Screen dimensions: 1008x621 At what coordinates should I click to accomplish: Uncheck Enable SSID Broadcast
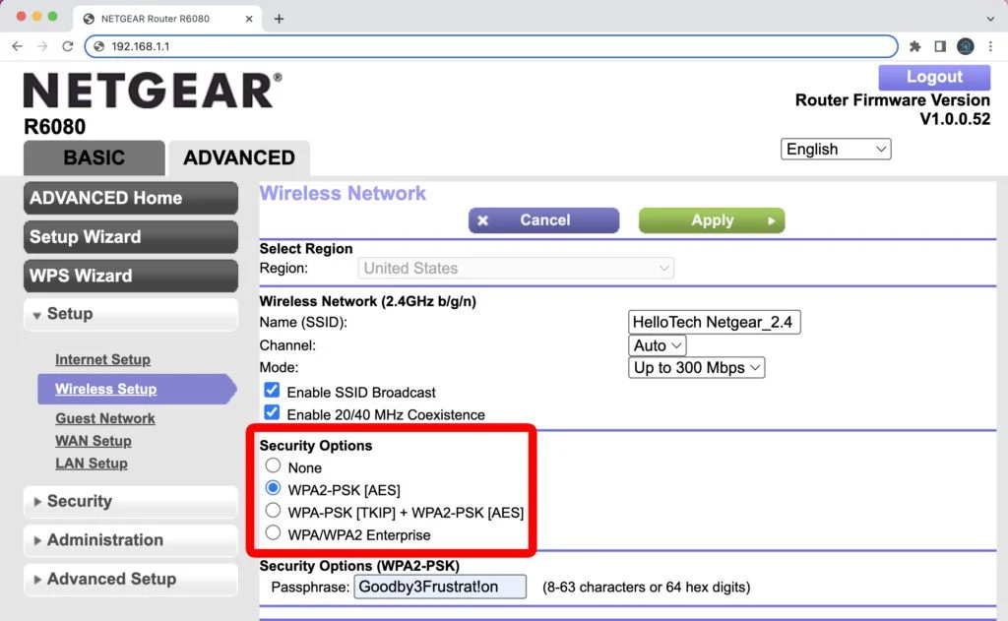coord(272,390)
